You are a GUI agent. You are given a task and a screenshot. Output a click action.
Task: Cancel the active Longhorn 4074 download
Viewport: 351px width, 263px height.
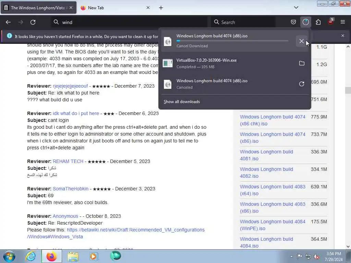point(302,41)
